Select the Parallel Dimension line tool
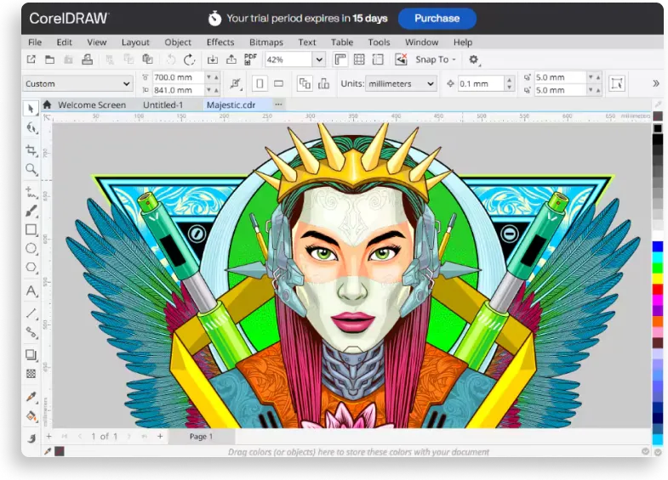668x480 pixels. pyautogui.click(x=31, y=313)
